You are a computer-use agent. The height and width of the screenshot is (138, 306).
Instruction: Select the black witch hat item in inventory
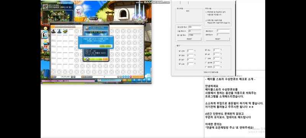tap(54, 31)
